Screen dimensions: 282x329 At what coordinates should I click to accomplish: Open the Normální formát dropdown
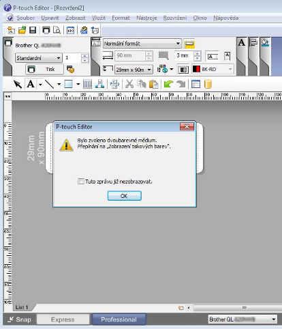(142, 44)
